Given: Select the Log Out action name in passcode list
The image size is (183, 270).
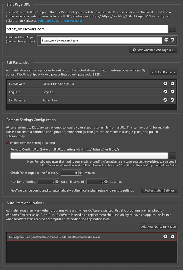Looking at the screenshot, I should [x=14, y=92].
